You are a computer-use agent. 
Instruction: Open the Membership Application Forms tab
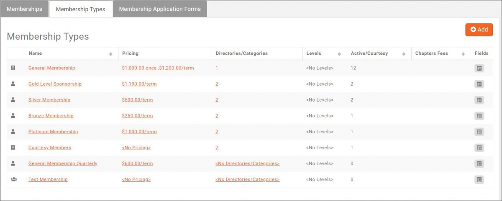(x=160, y=9)
